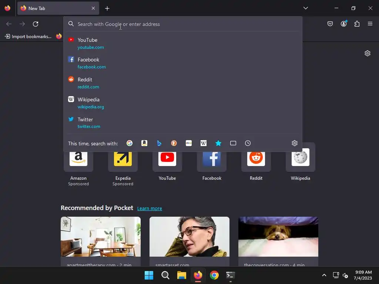Screen dimensions: 379x284
Task: Open the smartasset.com Pocket story
Action: click(x=189, y=241)
